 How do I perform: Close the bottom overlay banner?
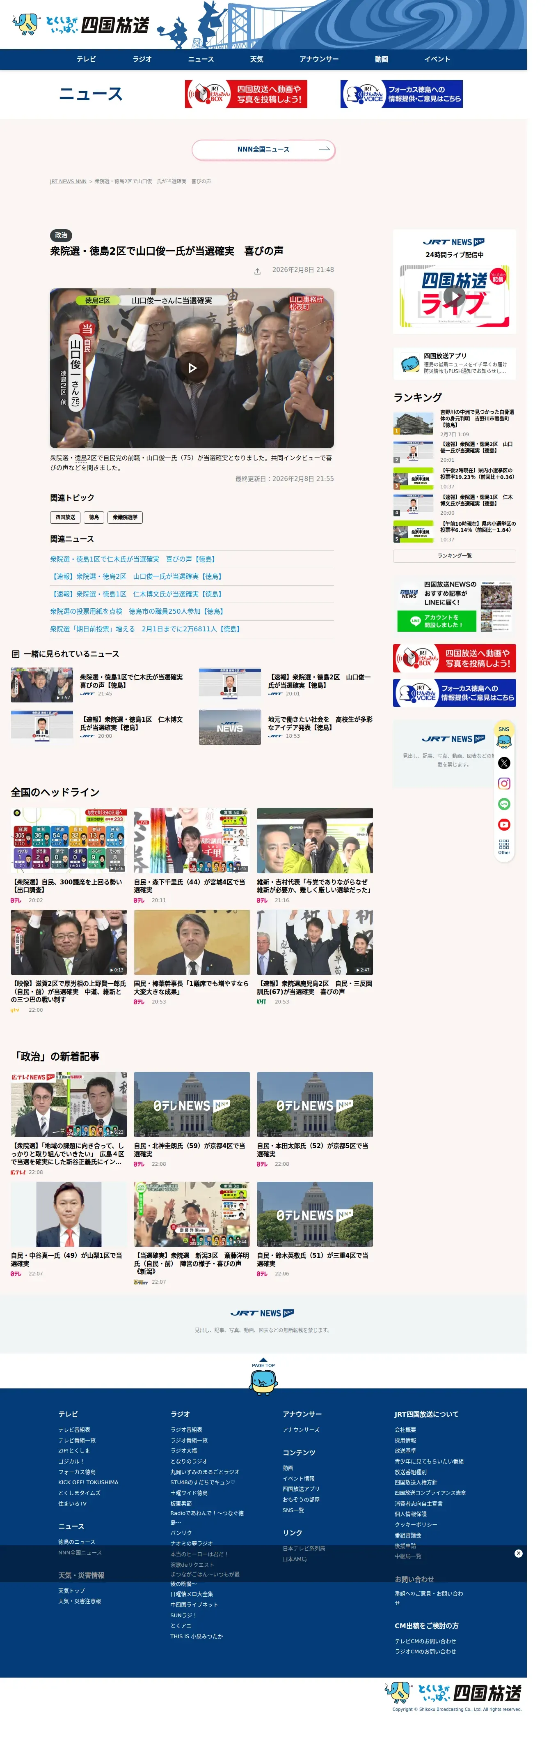coord(519,1553)
